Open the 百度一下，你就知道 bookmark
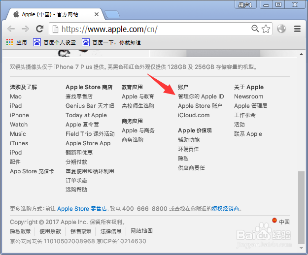This screenshot has width=308, height=255. (x=111, y=42)
